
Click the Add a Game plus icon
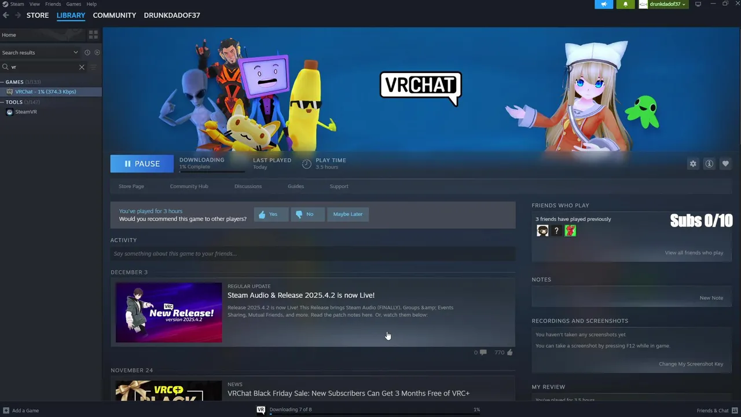(x=6, y=411)
